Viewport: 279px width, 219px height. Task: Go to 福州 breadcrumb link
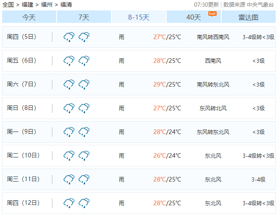pos(47,5)
